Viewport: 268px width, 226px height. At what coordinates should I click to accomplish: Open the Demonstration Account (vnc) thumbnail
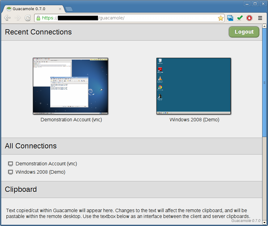pos(71,86)
